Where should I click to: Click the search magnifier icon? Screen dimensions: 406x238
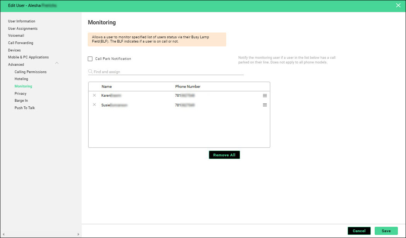[90, 72]
